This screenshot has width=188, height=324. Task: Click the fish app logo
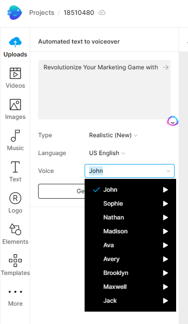click(x=15, y=12)
